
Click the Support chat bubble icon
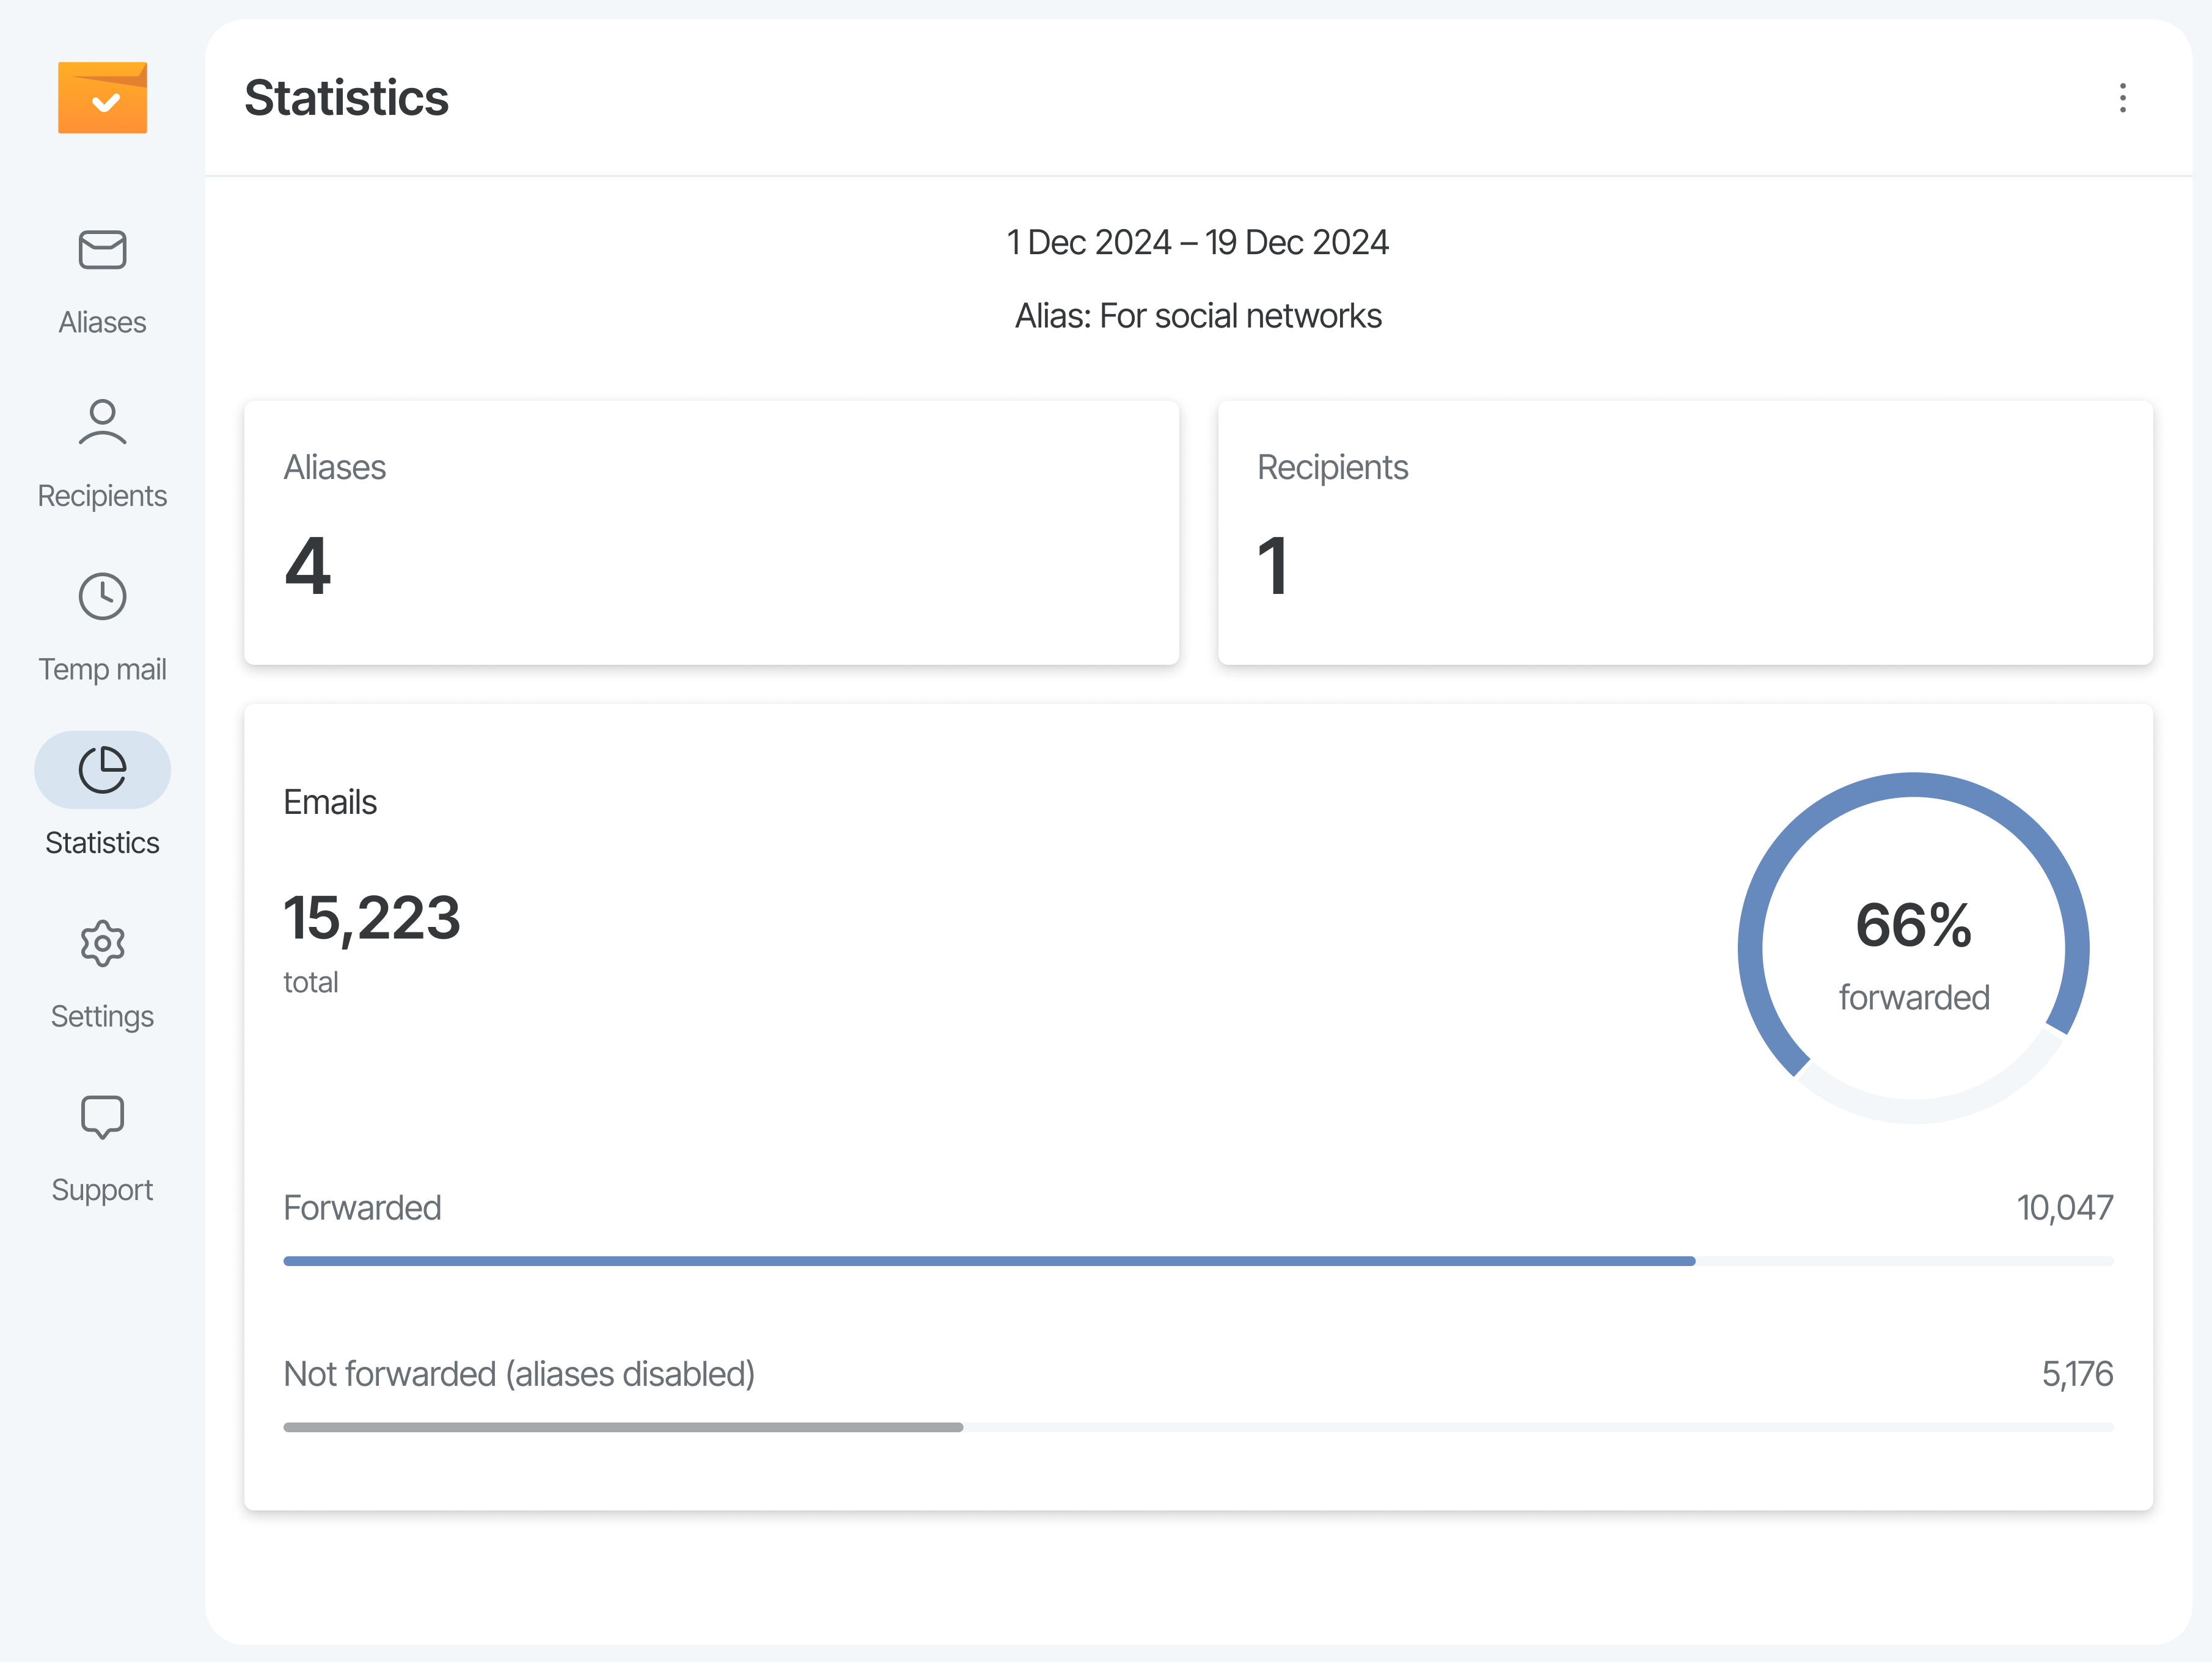tap(102, 1117)
